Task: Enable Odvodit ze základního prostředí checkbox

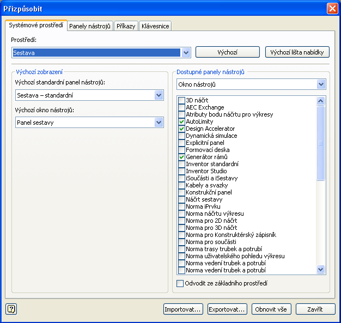Action: [181, 283]
